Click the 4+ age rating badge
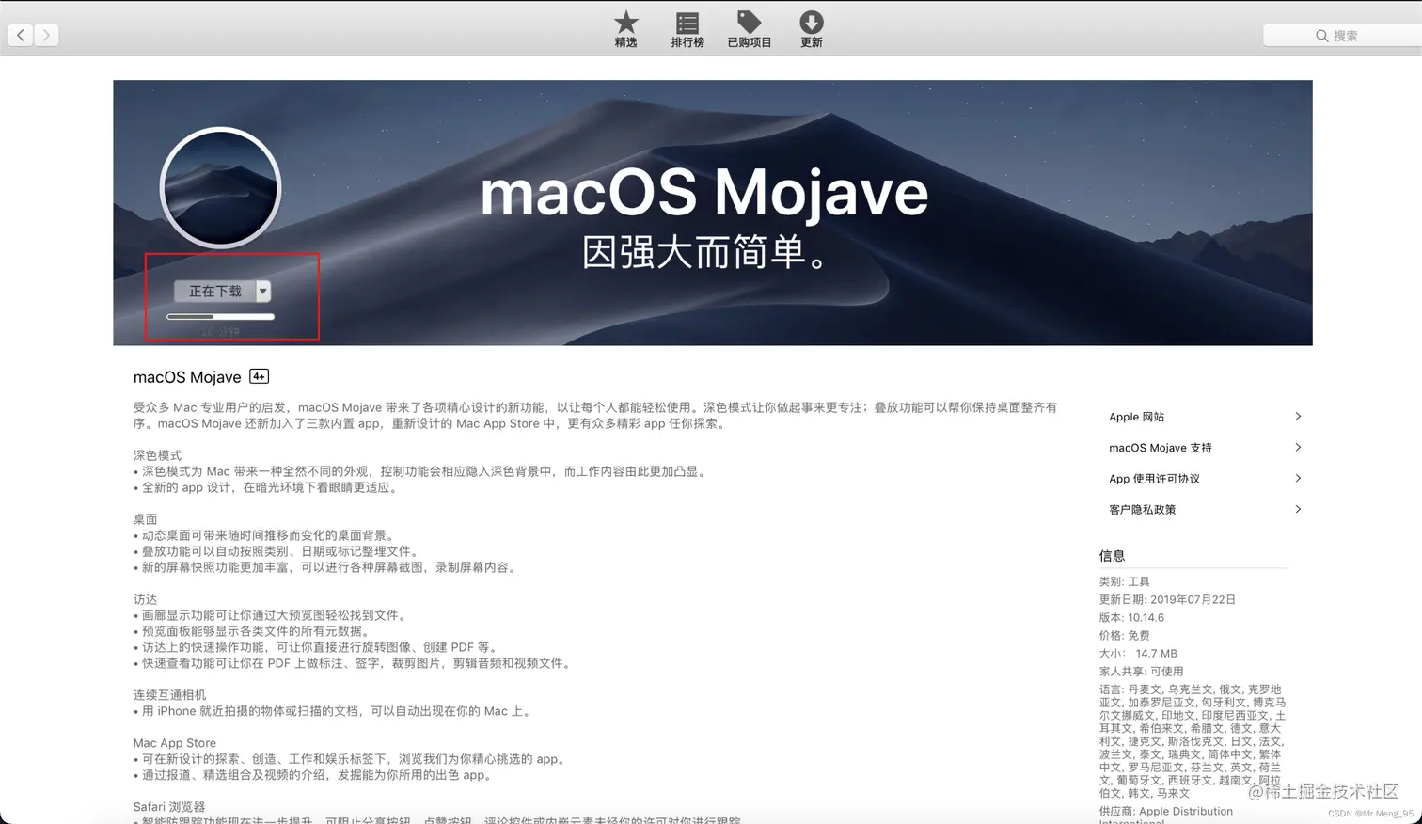This screenshot has height=824, width=1422. (260, 376)
